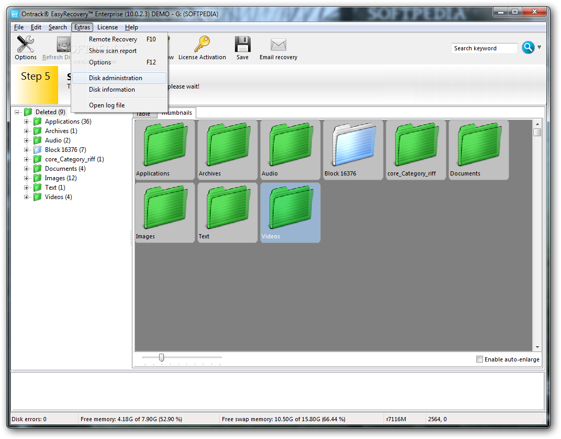Click the Deleted root folder icon
561x439 pixels.
[x=28, y=112]
